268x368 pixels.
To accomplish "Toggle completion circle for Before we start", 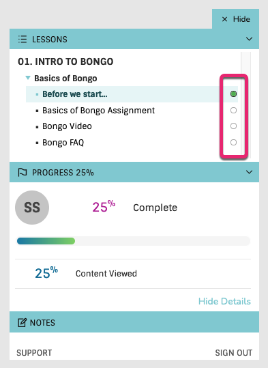I will click(x=233, y=94).
